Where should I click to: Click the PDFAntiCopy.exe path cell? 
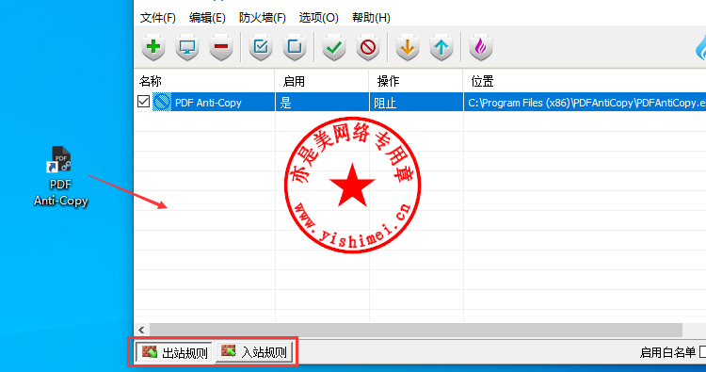click(x=585, y=103)
